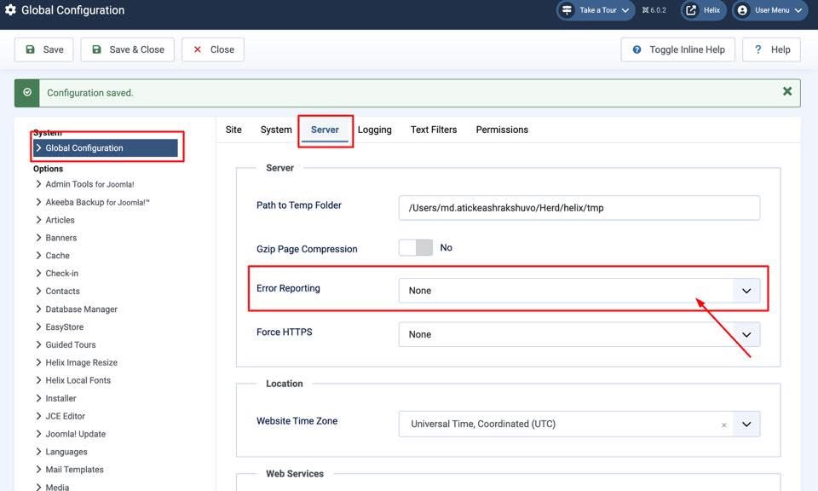Click the green checkmark alert icon

(27, 93)
